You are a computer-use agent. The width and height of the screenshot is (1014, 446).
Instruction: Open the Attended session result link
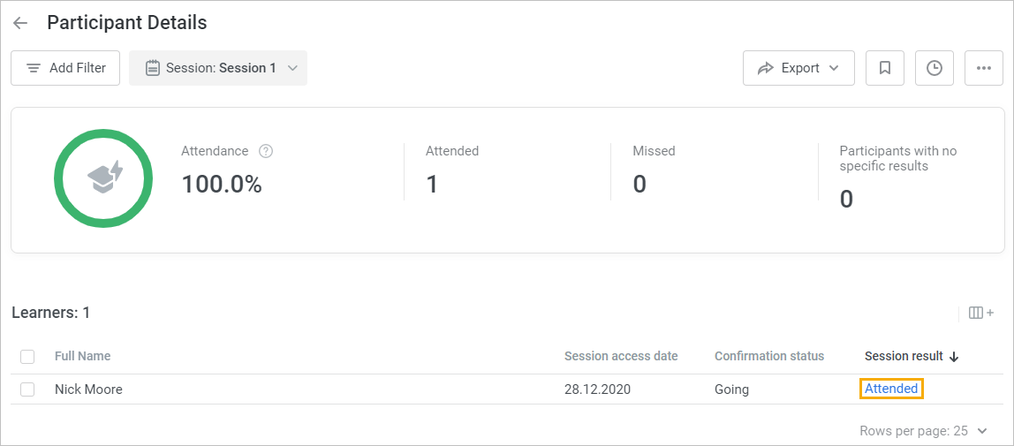tap(891, 389)
